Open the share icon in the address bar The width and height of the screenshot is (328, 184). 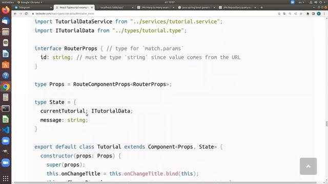296,14
